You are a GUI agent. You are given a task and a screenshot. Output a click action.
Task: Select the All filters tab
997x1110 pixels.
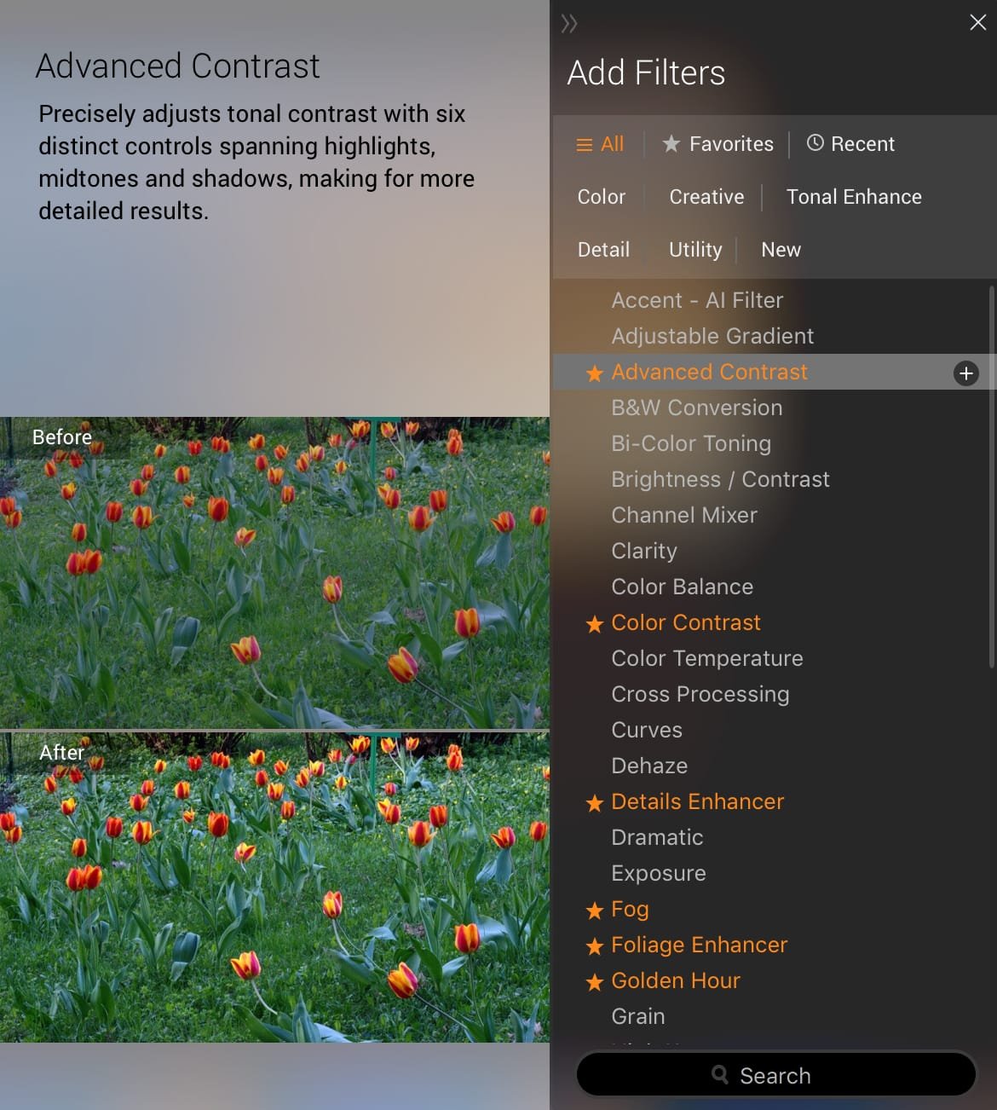600,144
